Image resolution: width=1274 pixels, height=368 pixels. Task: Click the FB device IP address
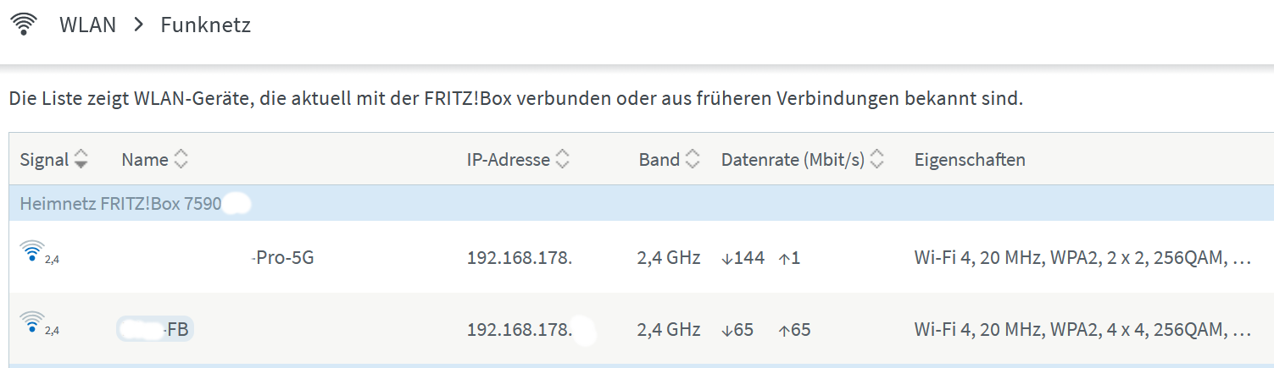click(x=519, y=329)
